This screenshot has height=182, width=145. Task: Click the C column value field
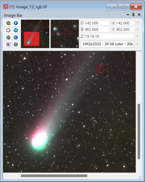[97, 23]
